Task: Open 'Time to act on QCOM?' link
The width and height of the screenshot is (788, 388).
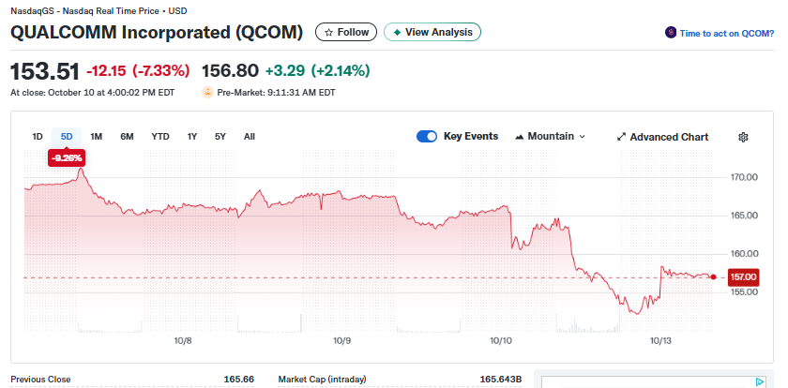Action: pyautogui.click(x=726, y=33)
